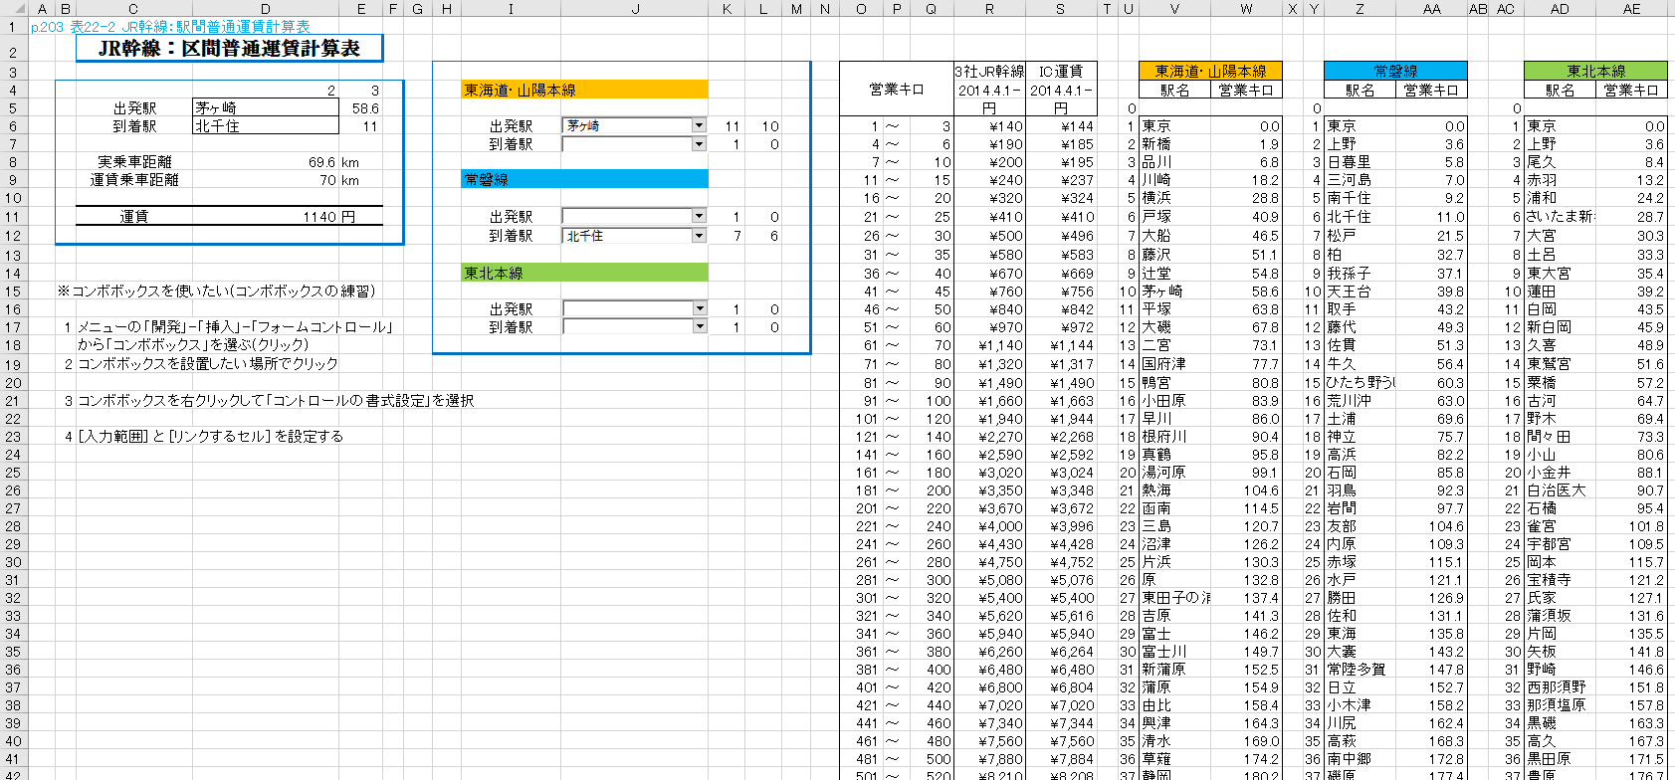Select the green 東北本線 station table header
1675x780 pixels.
point(1596,71)
